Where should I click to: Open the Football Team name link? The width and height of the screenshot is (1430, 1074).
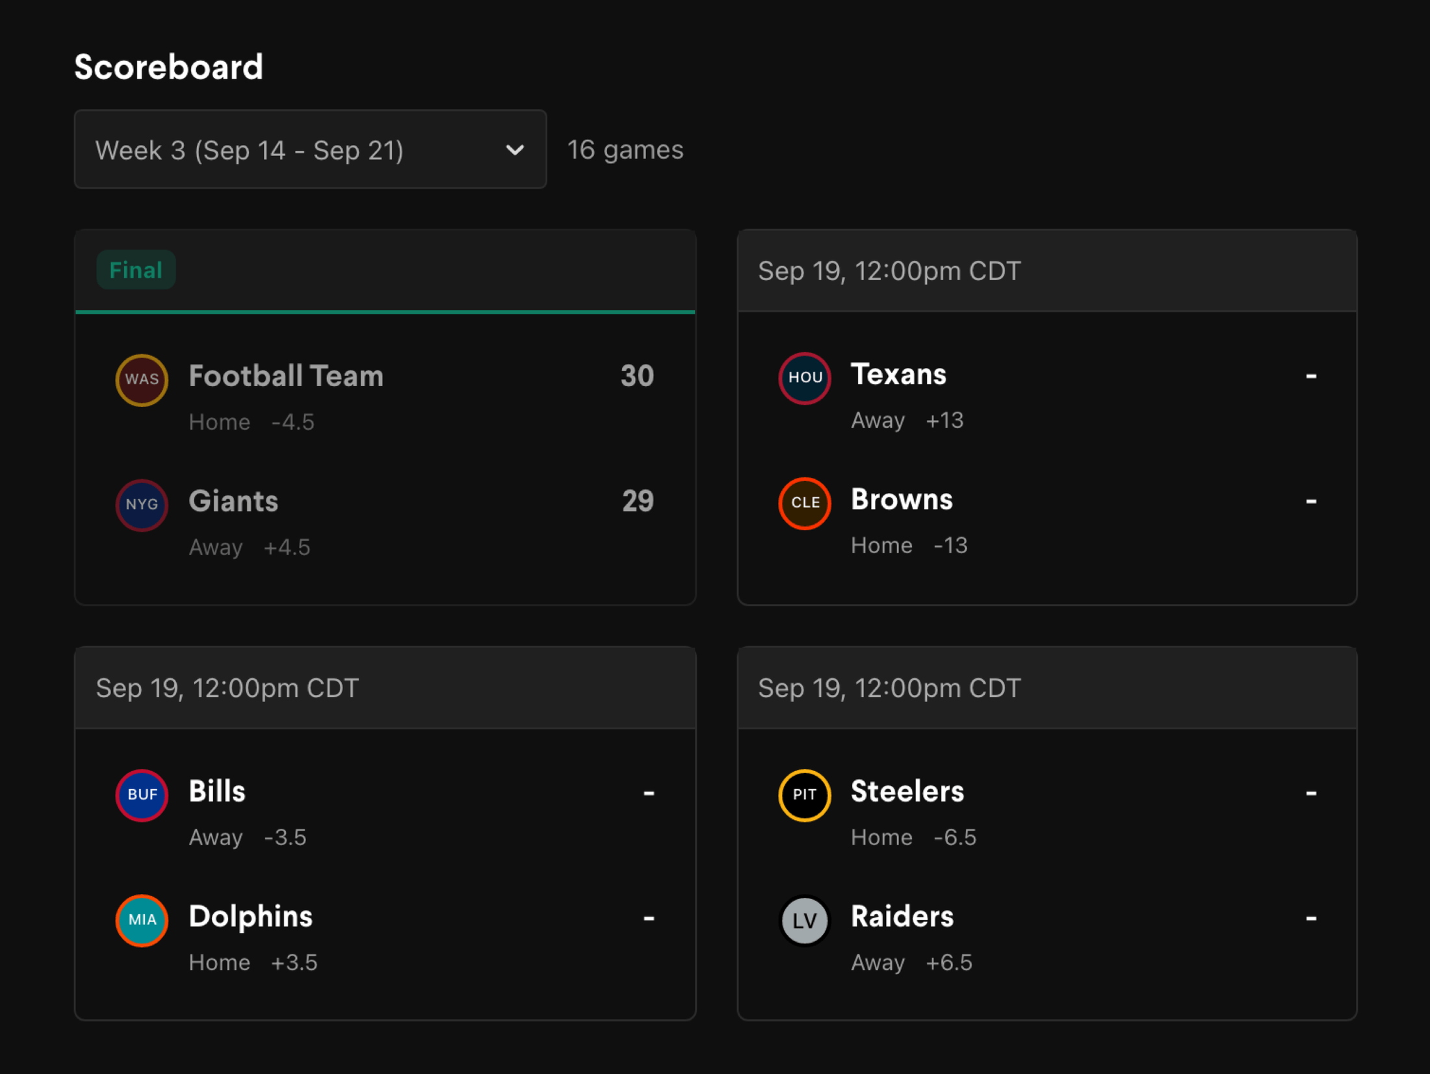[286, 376]
